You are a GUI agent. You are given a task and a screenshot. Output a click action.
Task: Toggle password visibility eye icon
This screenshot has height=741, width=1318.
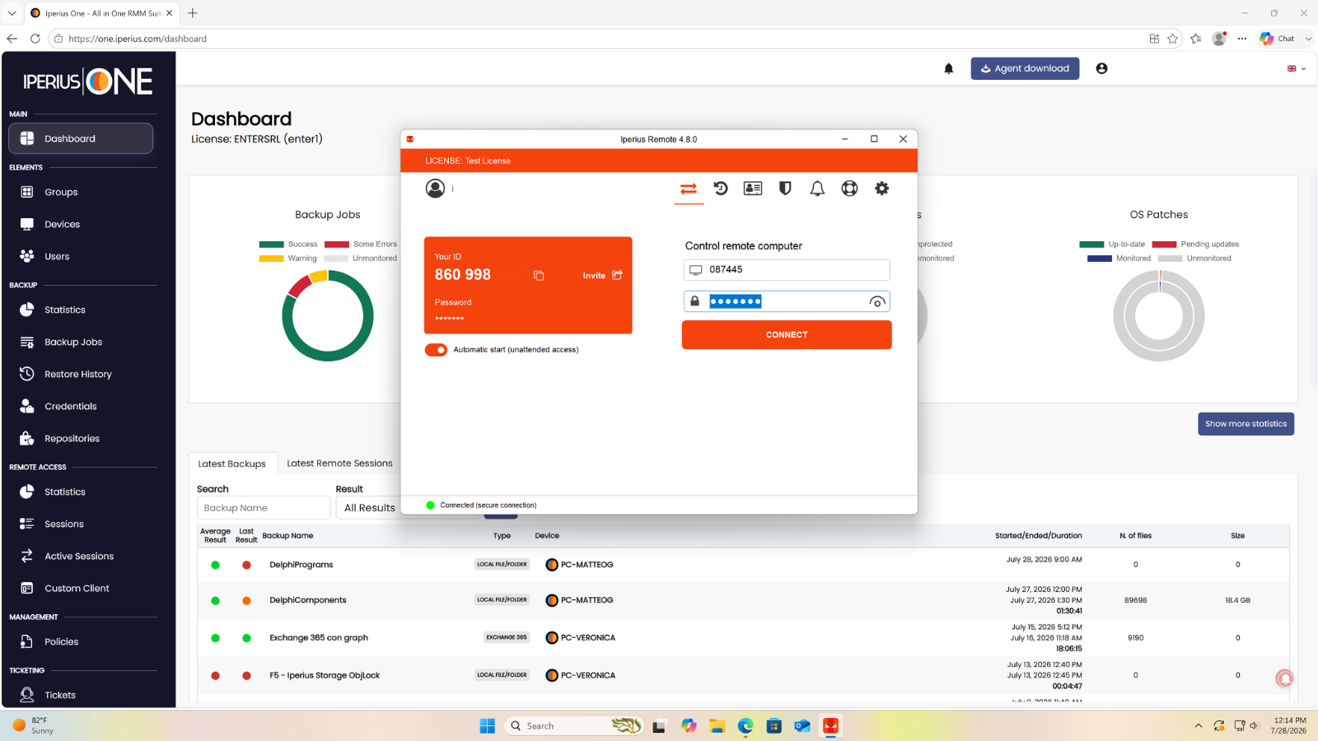[x=877, y=302]
